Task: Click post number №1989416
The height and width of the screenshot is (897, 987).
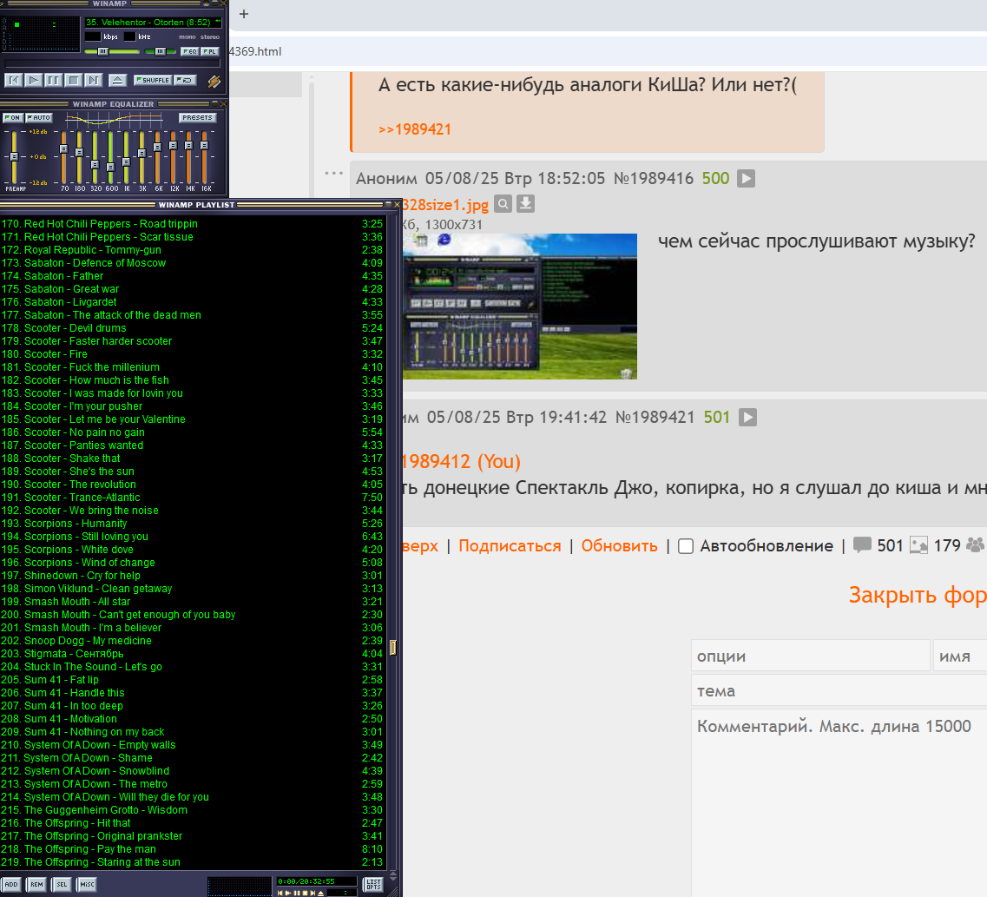Action: (654, 179)
